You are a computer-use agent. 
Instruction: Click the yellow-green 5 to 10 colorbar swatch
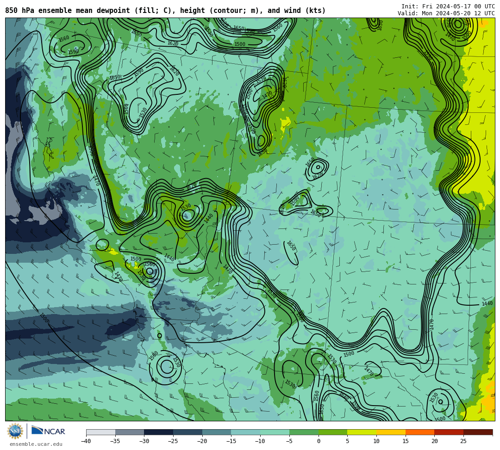(x=362, y=432)
